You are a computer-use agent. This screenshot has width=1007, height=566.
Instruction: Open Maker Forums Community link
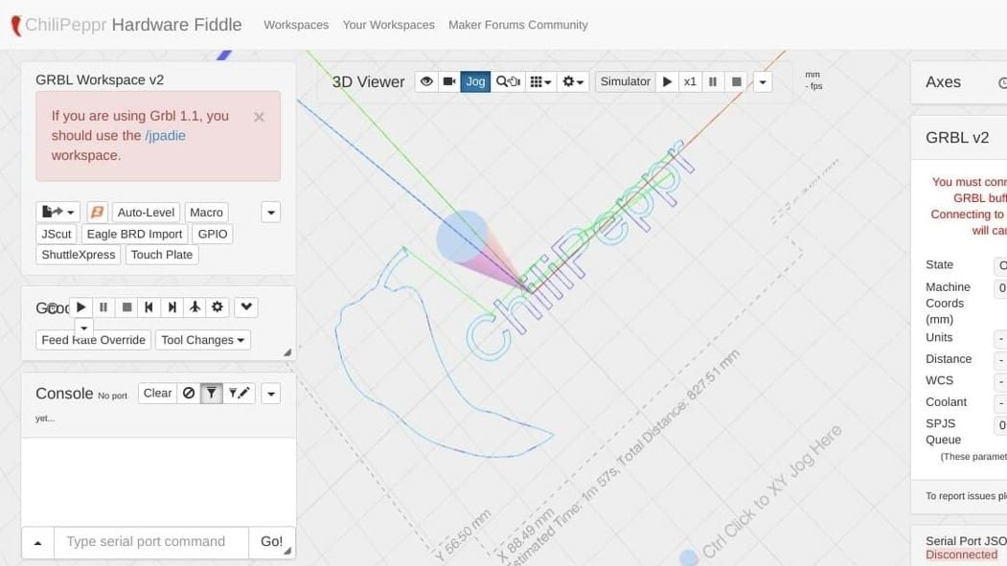point(518,25)
